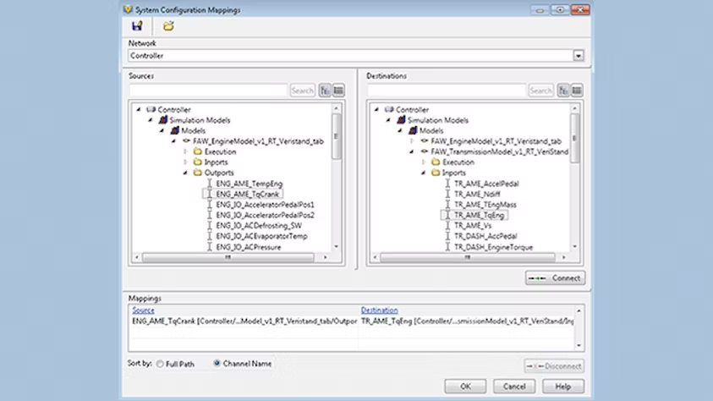713x401 pixels.
Task: Switch Destinations pane to tree view
Action: tap(562, 91)
